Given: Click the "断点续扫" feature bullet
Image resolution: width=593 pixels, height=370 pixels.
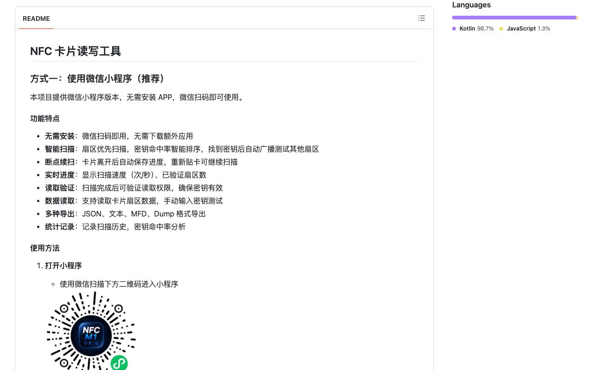Looking at the screenshot, I should click(141, 162).
